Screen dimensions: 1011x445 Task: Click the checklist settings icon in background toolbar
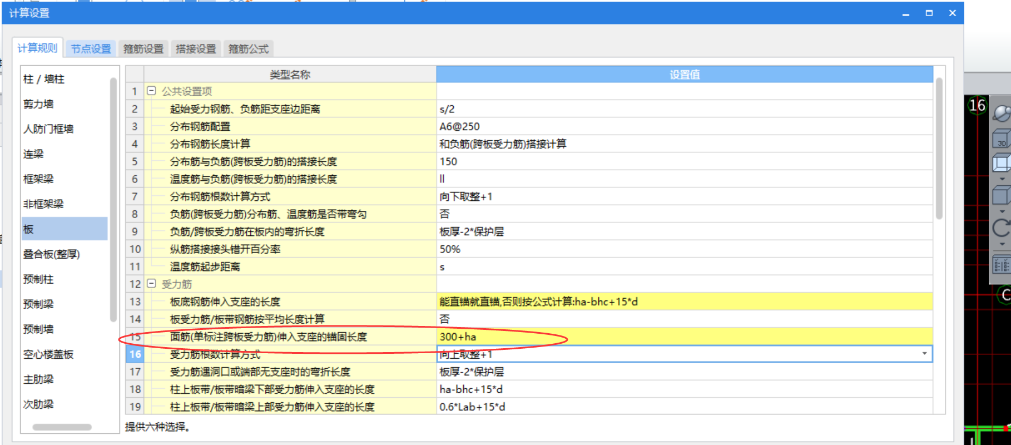pos(1002,264)
